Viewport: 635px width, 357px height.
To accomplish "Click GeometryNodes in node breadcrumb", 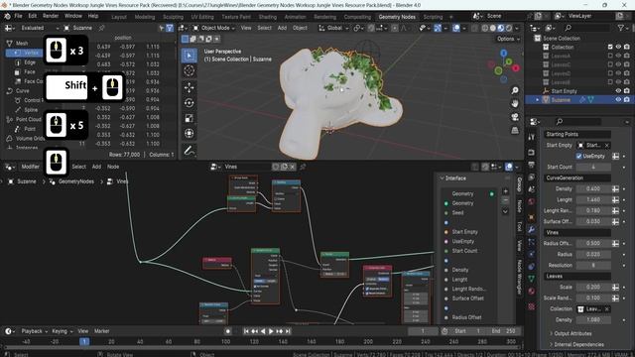I will pyautogui.click(x=76, y=181).
